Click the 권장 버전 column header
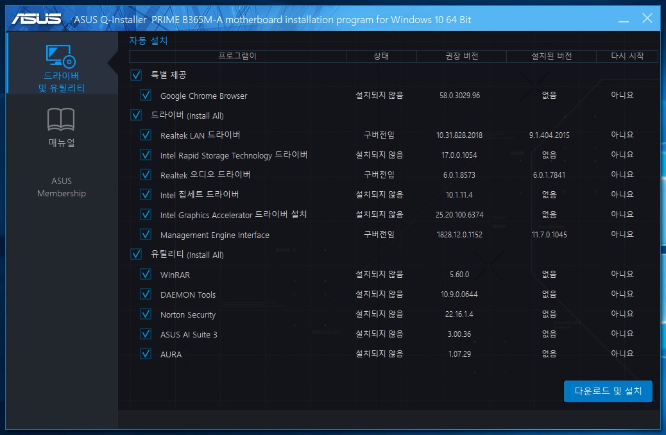Image resolution: width=666 pixels, height=435 pixels. tap(462, 56)
